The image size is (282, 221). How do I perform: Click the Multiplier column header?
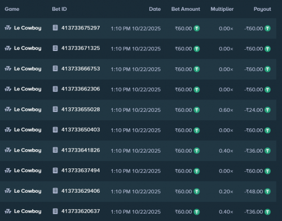pyautogui.click(x=222, y=9)
